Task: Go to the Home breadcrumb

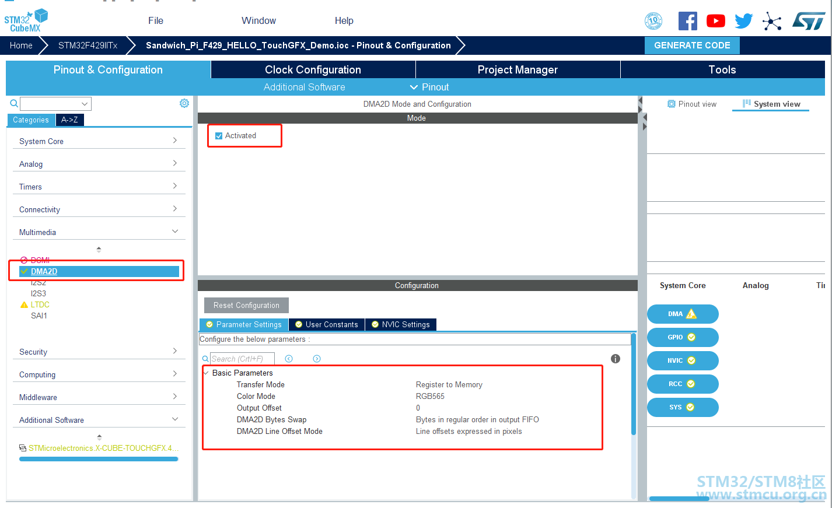Action: (21, 45)
